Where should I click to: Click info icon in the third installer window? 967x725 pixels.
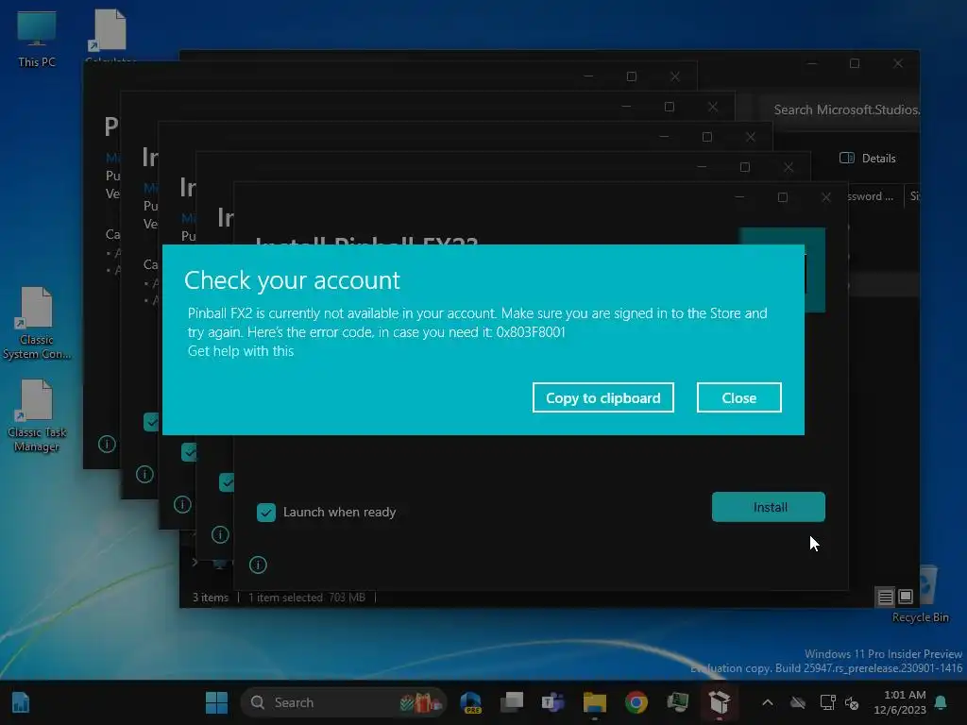pyautogui.click(x=182, y=504)
